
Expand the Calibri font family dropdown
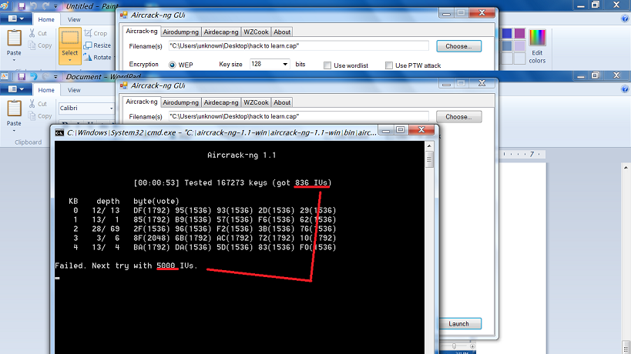(x=111, y=108)
